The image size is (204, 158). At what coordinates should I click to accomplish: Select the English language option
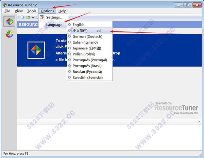90,25
